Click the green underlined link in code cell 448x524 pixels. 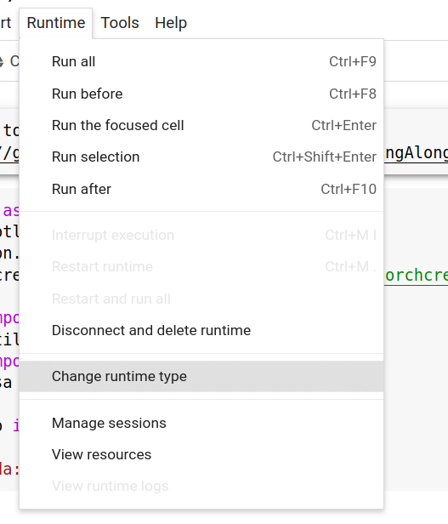tap(417, 276)
